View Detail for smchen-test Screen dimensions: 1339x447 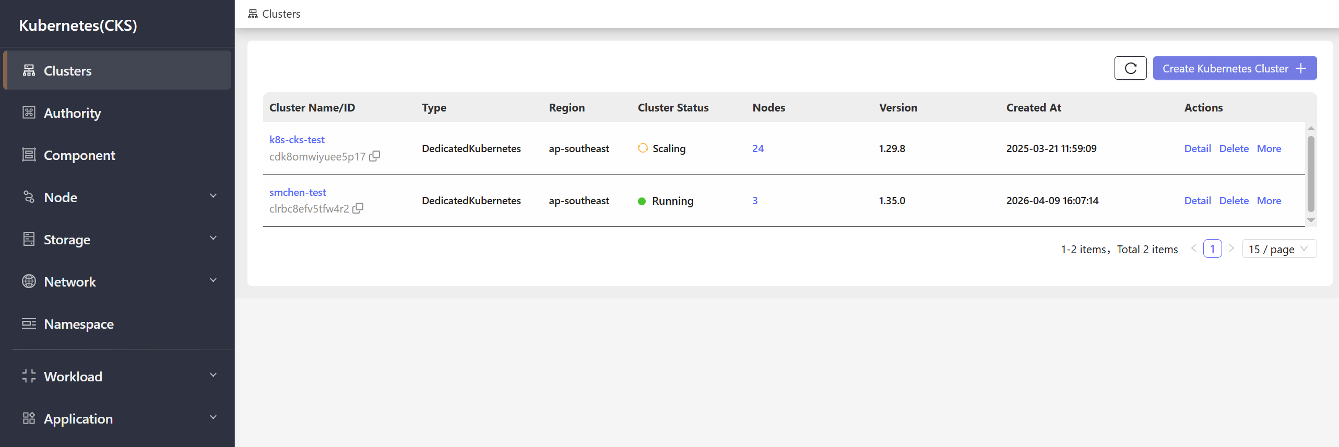[1198, 201]
